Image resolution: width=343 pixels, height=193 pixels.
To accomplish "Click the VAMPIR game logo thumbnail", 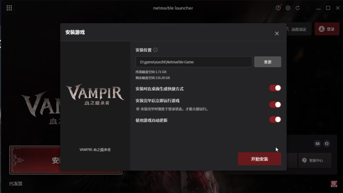I will [x=95, y=94].
